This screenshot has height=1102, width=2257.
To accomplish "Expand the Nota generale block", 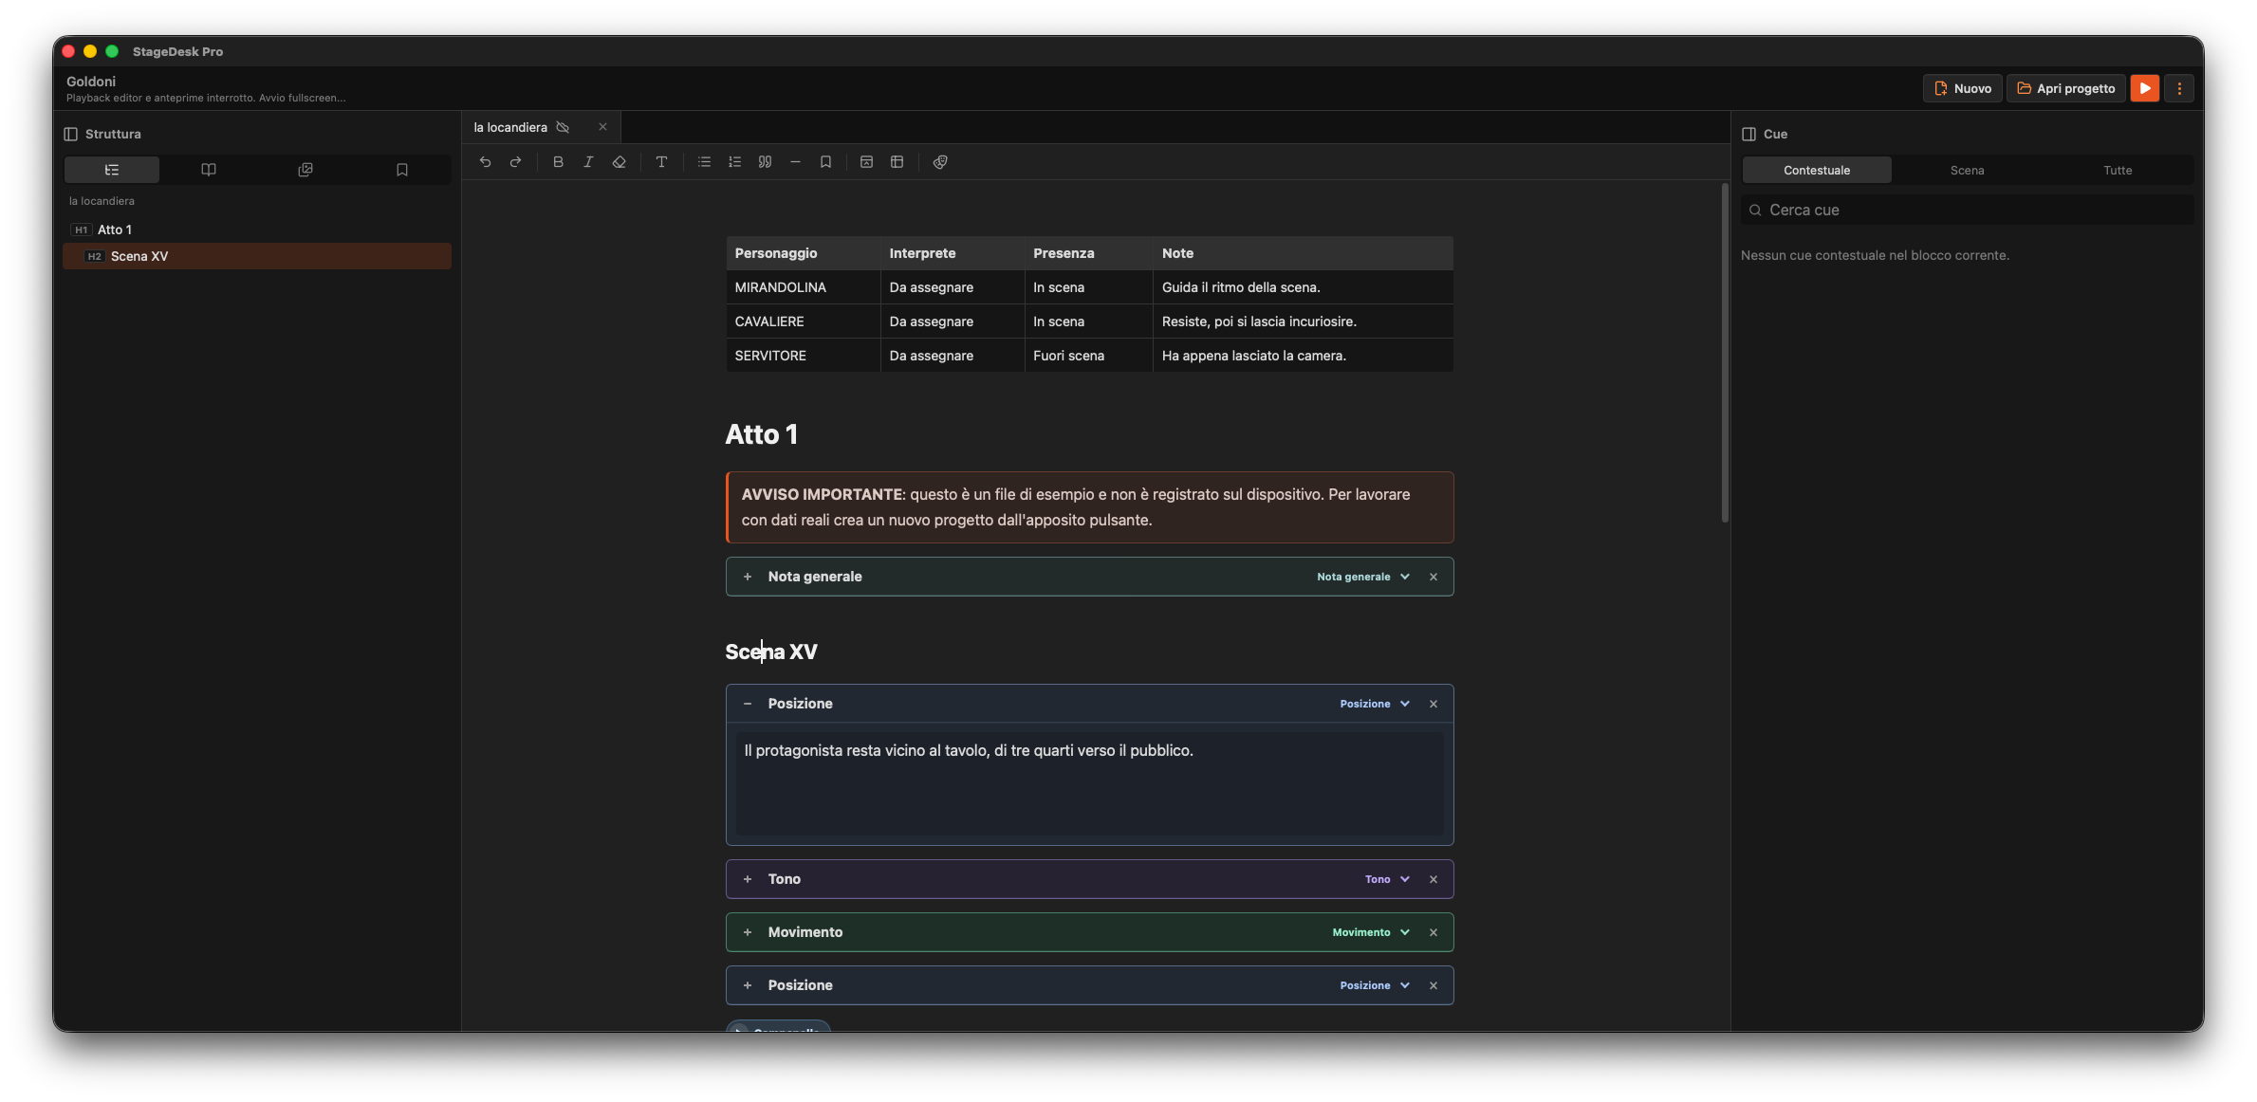I will [748, 577].
